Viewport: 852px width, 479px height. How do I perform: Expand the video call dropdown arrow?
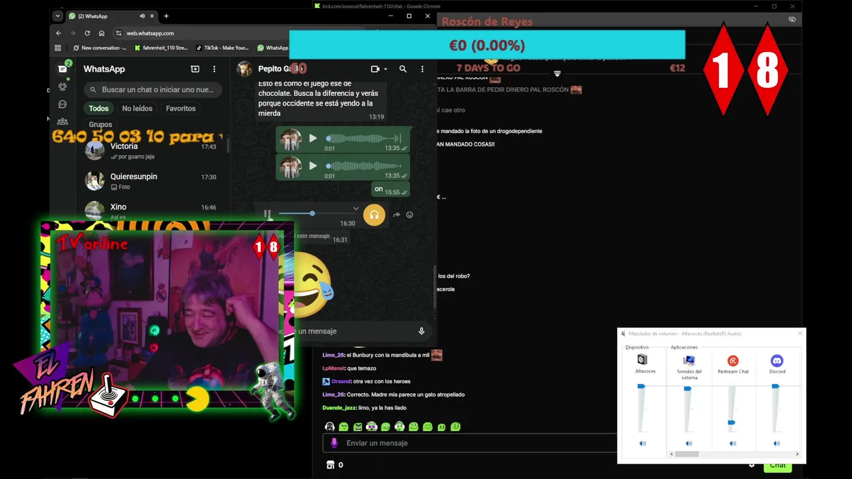pyautogui.click(x=385, y=69)
